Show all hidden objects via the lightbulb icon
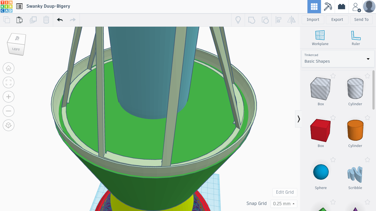376x211 pixels. [x=238, y=20]
